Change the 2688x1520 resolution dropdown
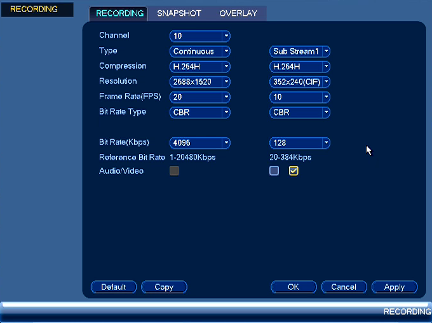This screenshot has height=323, width=432. (200, 82)
